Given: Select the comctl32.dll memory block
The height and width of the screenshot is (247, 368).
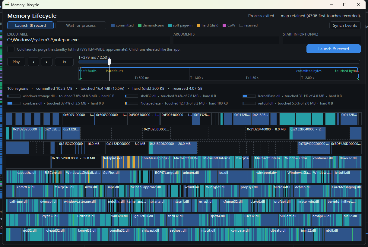Looking at the screenshot, I should 34,191.
